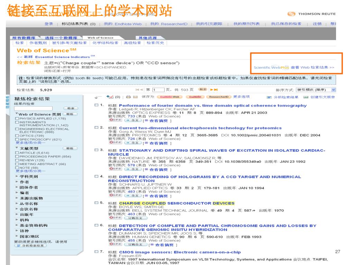Click the page number input field

[x=158, y=90]
